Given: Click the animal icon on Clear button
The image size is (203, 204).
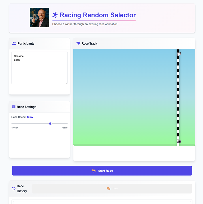Looking at the screenshot, I should [x=108, y=188].
